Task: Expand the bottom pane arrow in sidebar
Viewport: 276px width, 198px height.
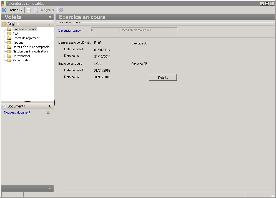Action: 50,189
